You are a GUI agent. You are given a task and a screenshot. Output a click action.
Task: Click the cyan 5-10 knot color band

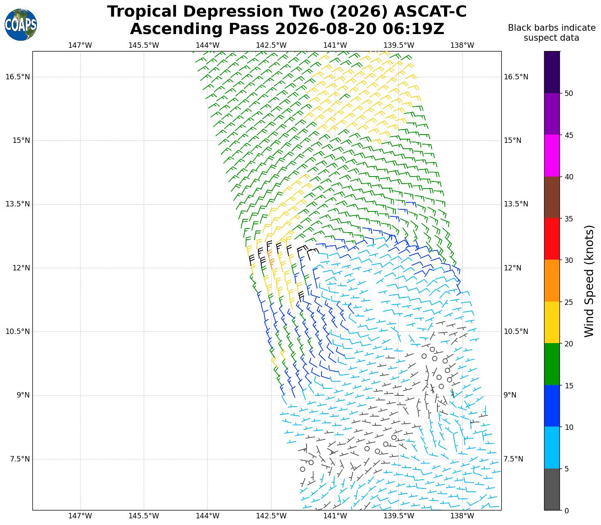point(552,448)
